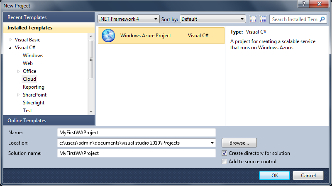Click the project Name text field
This screenshot has width=332, height=186.
tap(137, 133)
